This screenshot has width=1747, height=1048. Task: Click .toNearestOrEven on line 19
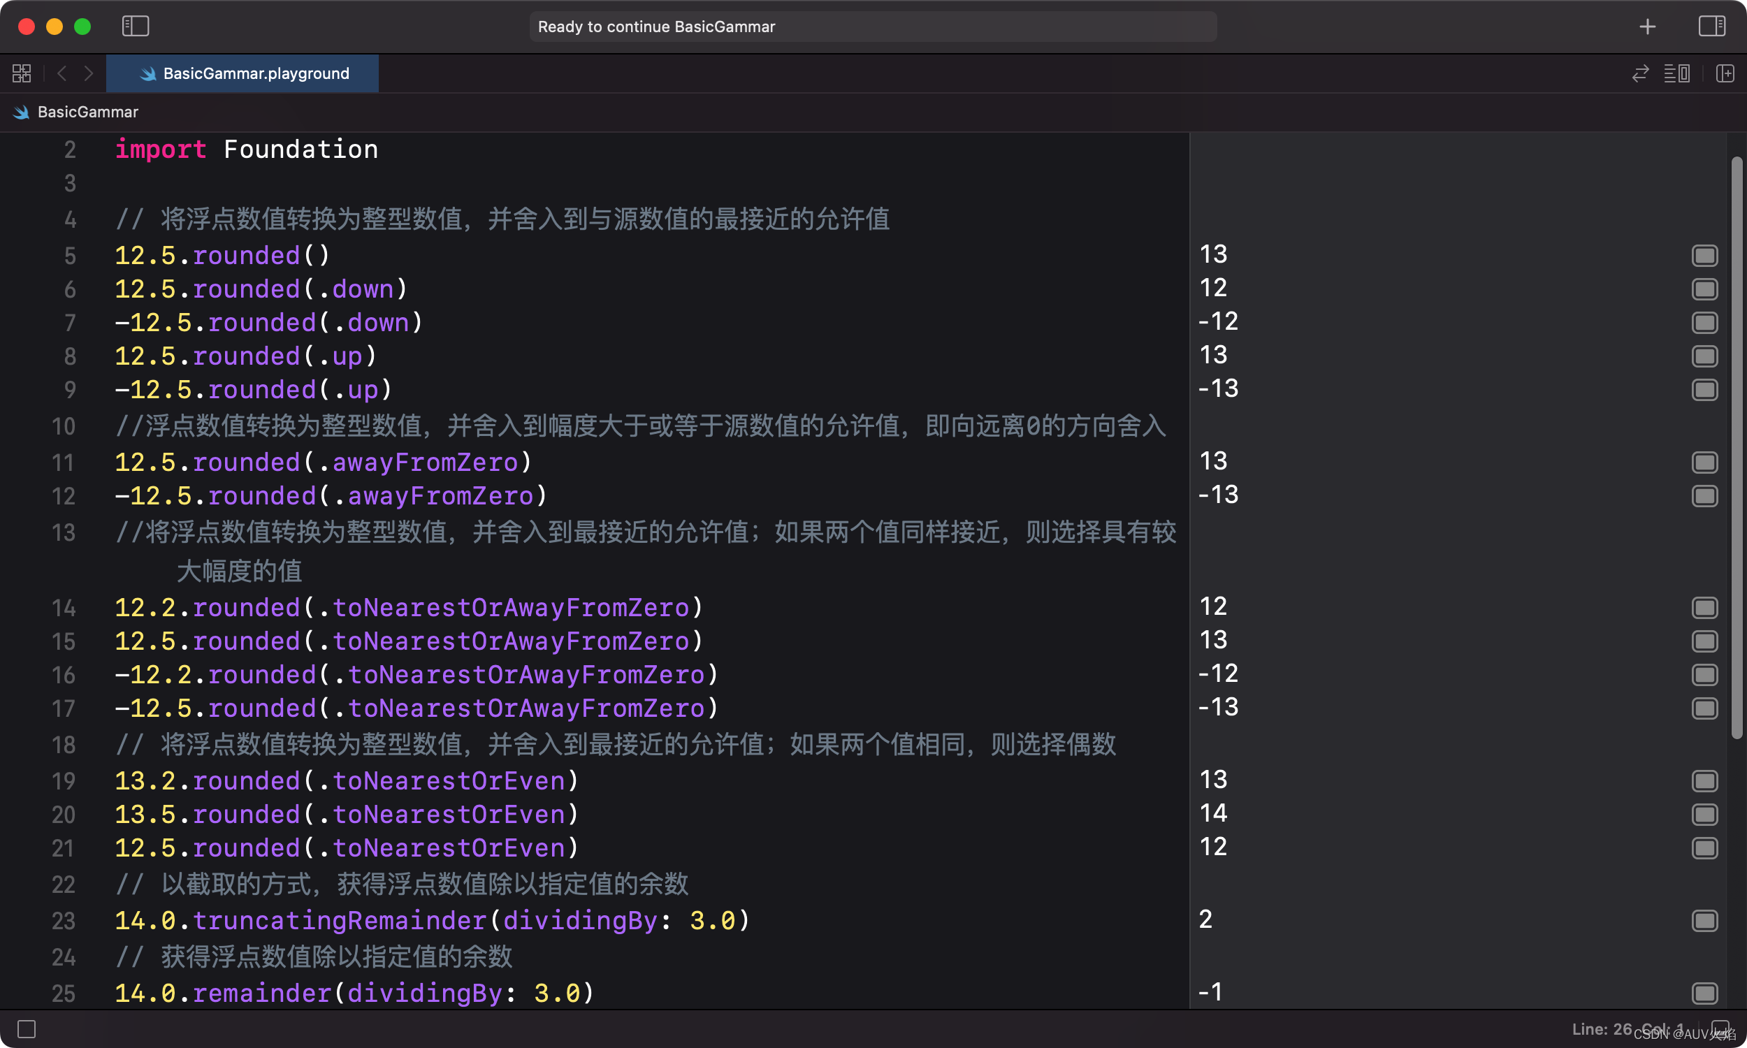click(x=442, y=781)
